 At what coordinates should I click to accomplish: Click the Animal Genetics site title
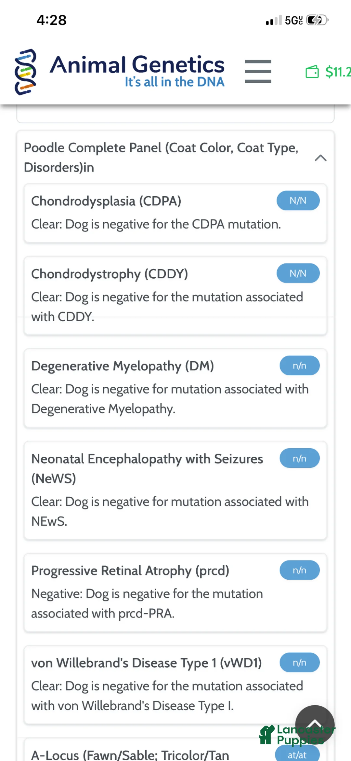[x=137, y=65]
